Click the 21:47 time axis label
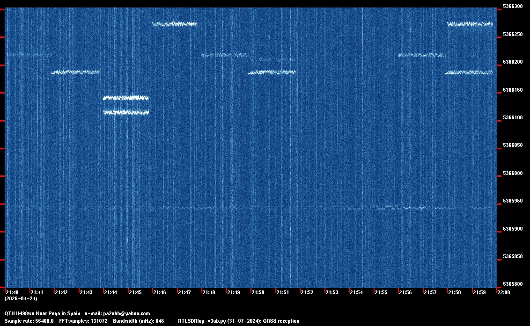This screenshot has width=530, height=326. click(x=184, y=292)
